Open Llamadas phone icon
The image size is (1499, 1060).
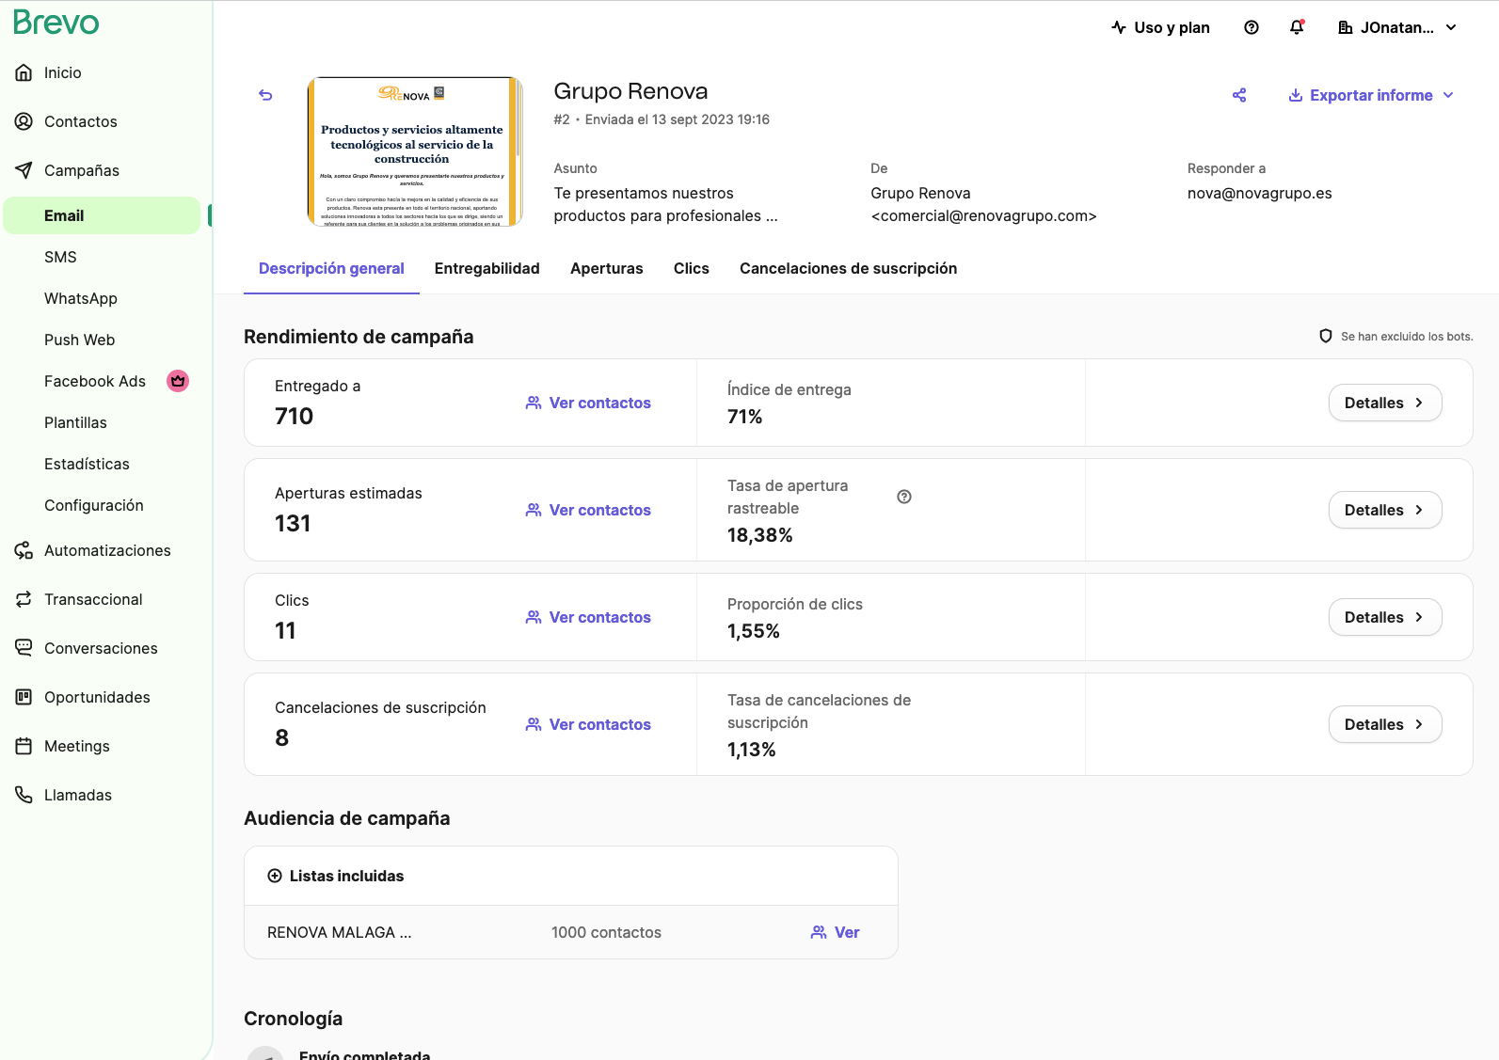(x=24, y=795)
